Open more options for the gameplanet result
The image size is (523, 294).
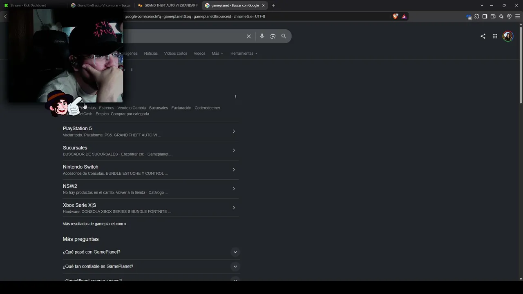235,97
